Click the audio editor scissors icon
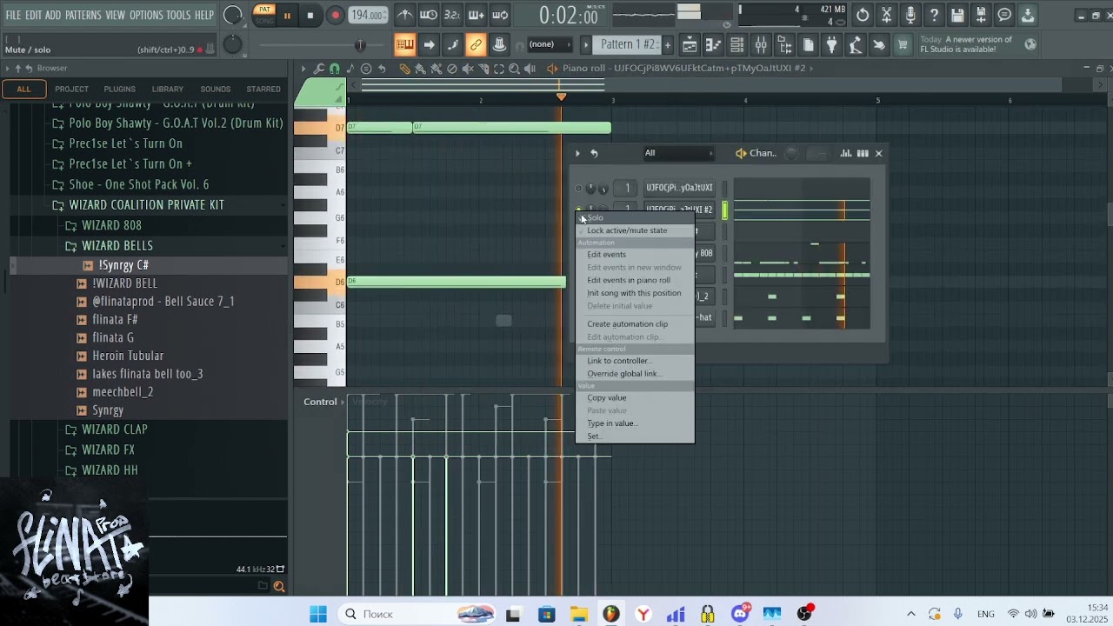 click(x=886, y=15)
